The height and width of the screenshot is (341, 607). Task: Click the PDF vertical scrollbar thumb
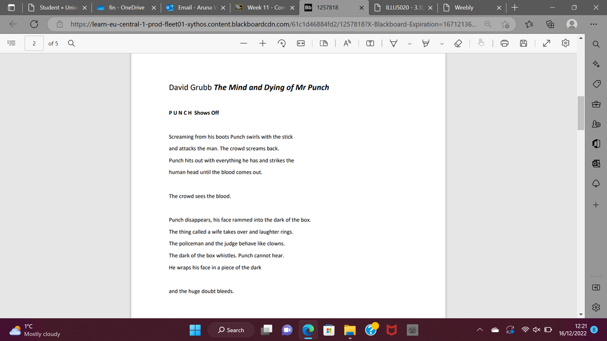point(581,113)
